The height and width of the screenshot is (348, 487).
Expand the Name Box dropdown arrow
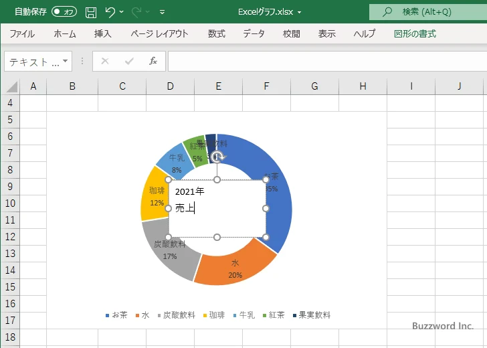click(x=66, y=61)
